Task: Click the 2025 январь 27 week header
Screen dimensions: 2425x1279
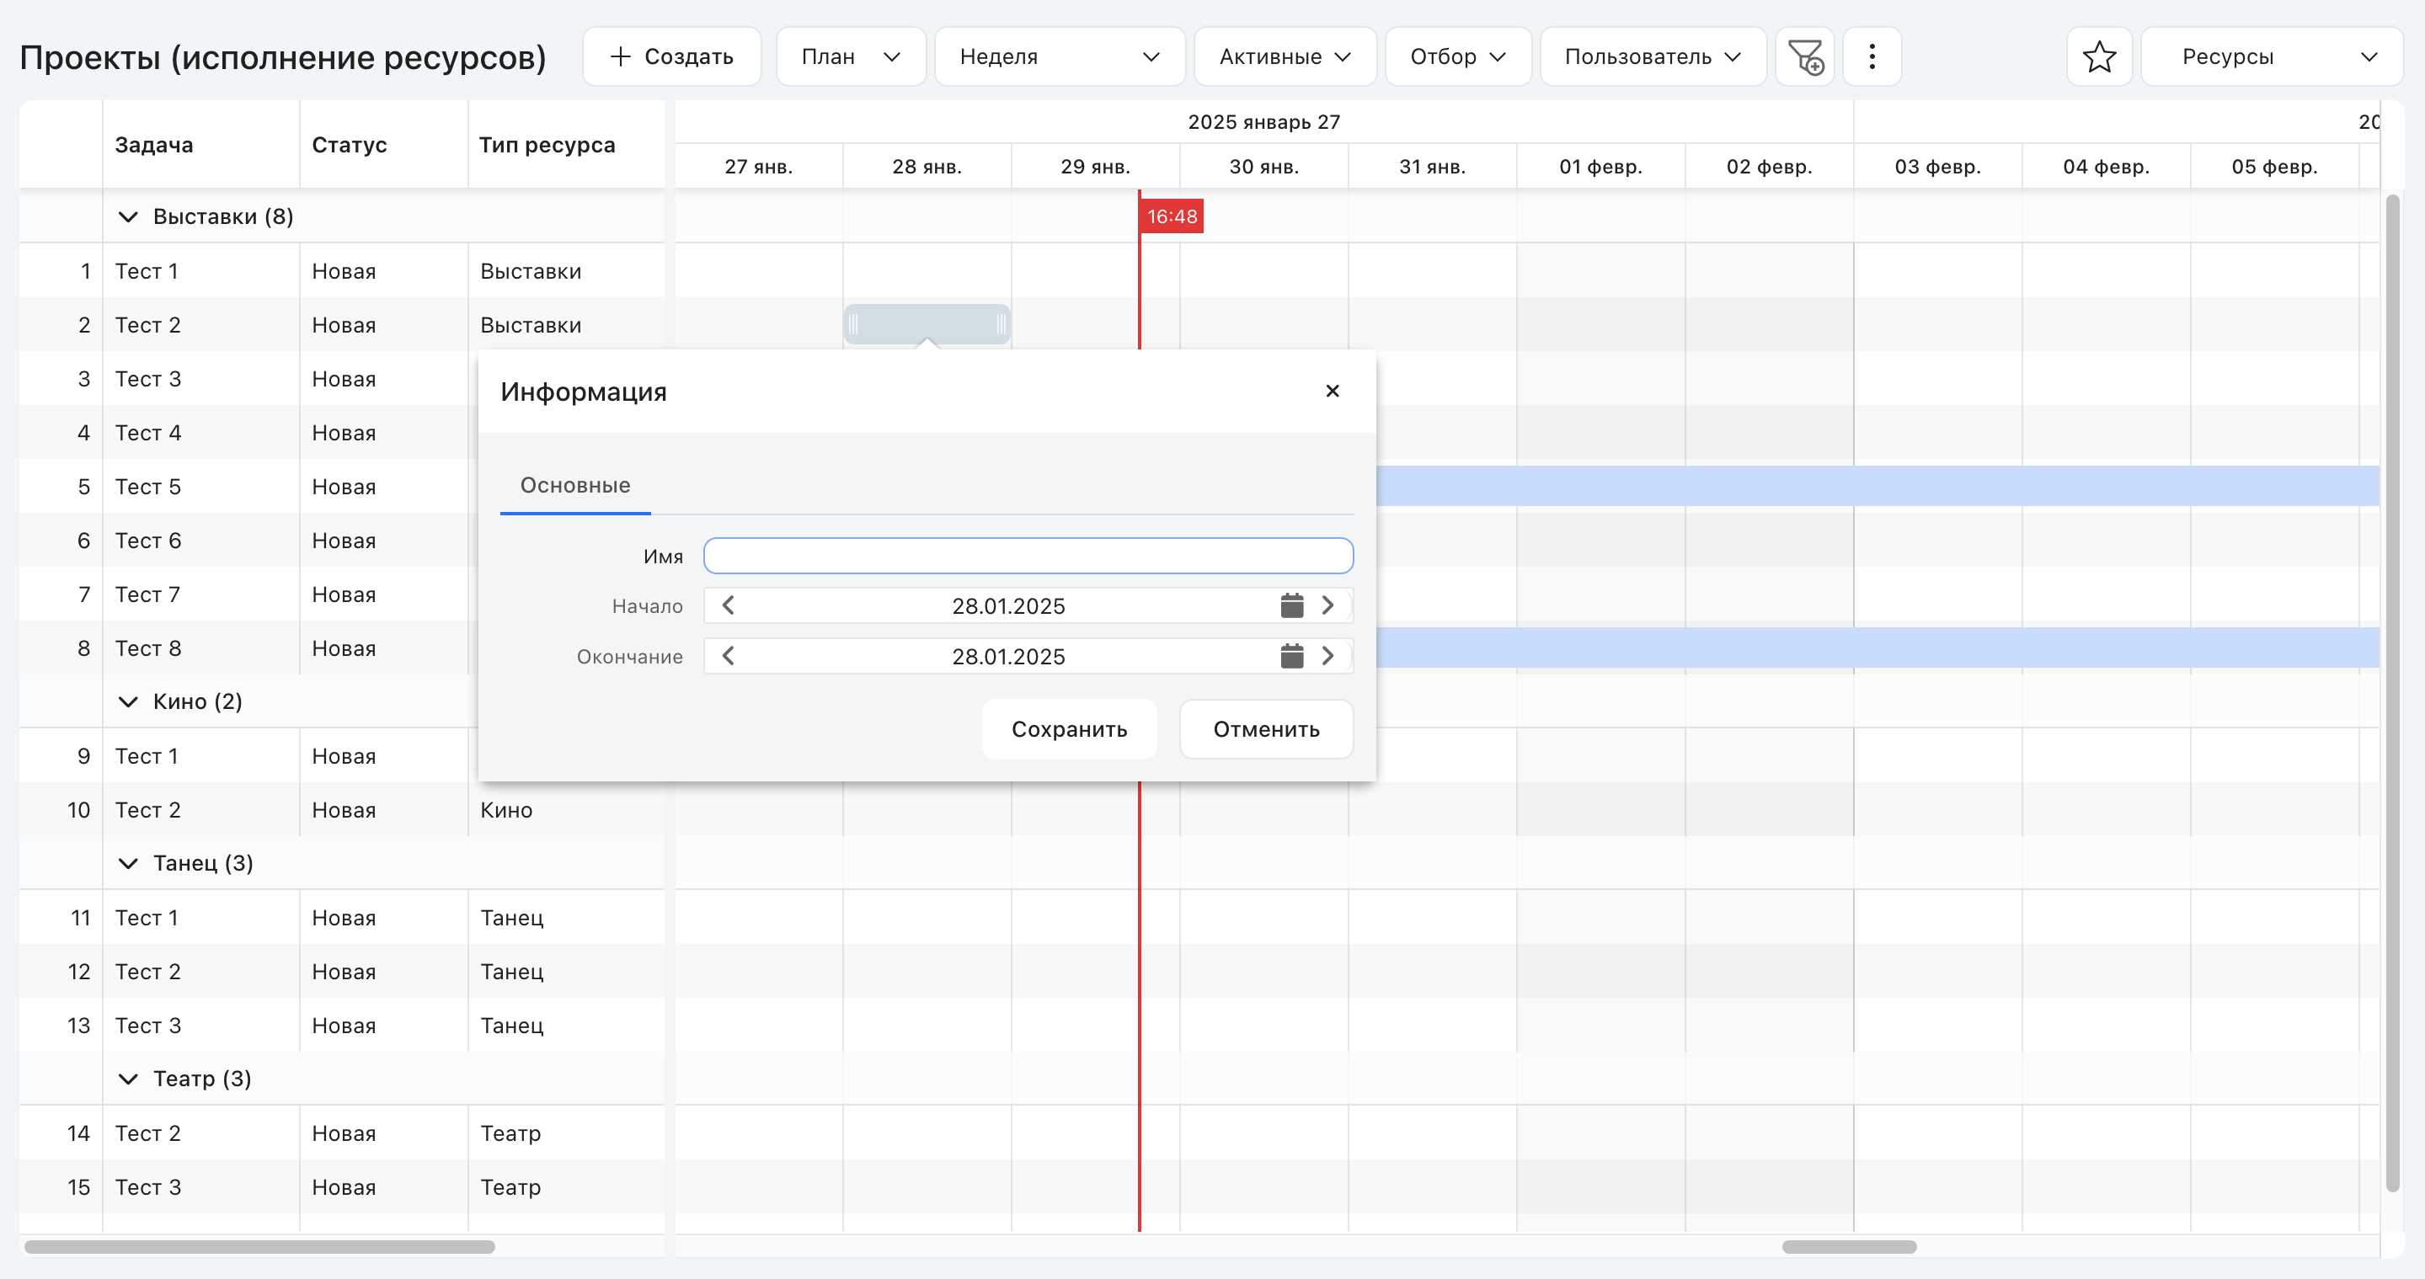Action: [x=1264, y=122]
